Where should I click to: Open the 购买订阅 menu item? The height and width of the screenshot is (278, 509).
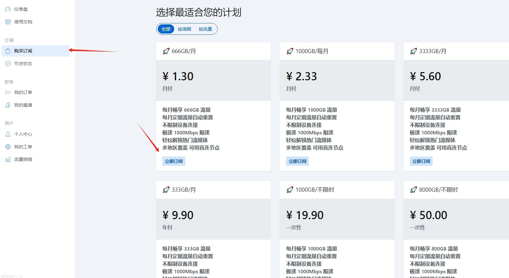[x=23, y=51]
